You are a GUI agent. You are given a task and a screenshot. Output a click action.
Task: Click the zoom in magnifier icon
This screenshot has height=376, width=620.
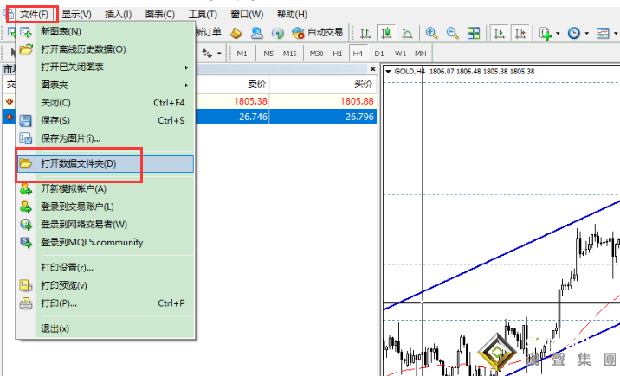431,33
